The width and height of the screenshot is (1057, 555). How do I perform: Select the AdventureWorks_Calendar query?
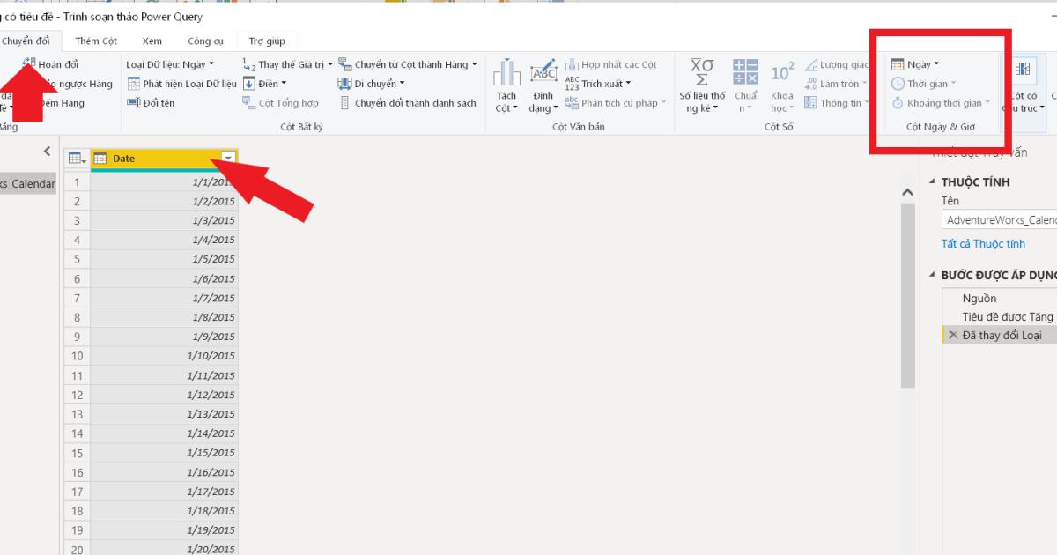tap(28, 184)
